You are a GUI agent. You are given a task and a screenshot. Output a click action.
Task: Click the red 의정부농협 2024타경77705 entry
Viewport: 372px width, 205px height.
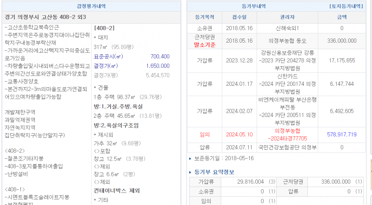tap(287, 134)
